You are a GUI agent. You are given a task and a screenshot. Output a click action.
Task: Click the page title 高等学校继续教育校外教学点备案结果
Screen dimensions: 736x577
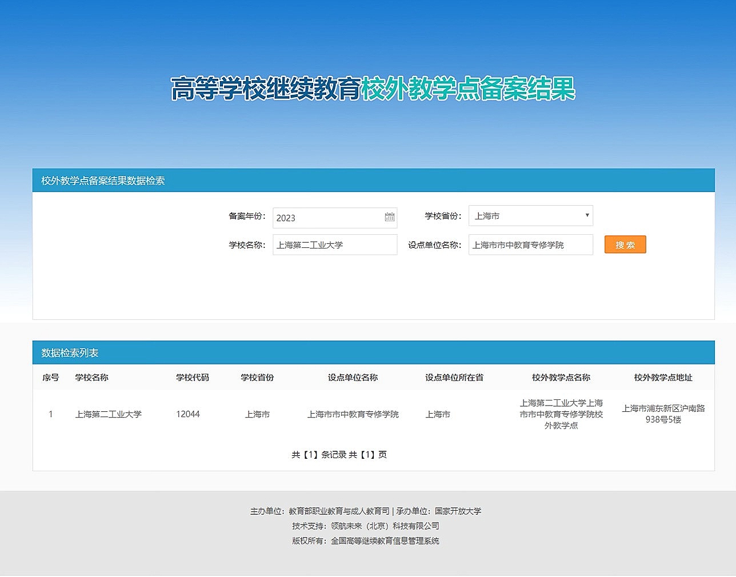(373, 89)
